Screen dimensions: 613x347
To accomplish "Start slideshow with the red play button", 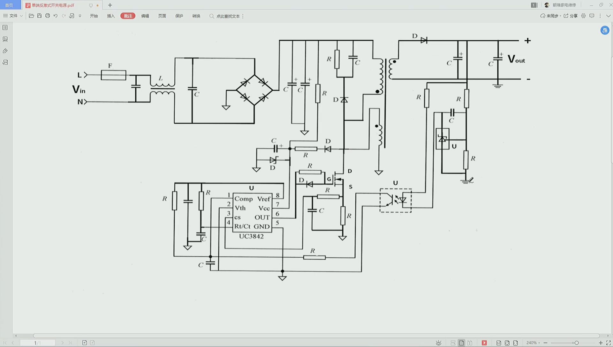I will click(x=484, y=343).
